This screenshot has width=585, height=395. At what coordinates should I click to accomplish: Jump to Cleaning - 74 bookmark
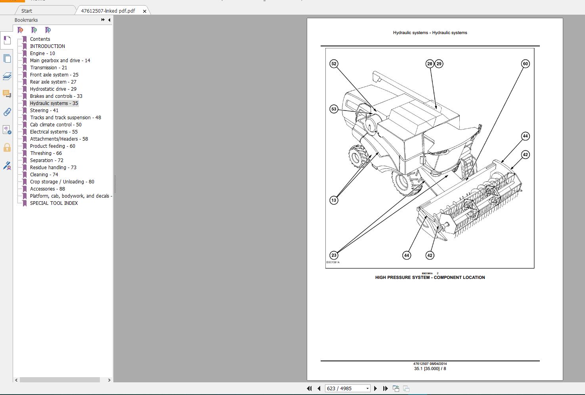pyautogui.click(x=44, y=174)
